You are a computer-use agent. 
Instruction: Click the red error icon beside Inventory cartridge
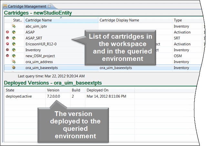[x=7, y=50]
